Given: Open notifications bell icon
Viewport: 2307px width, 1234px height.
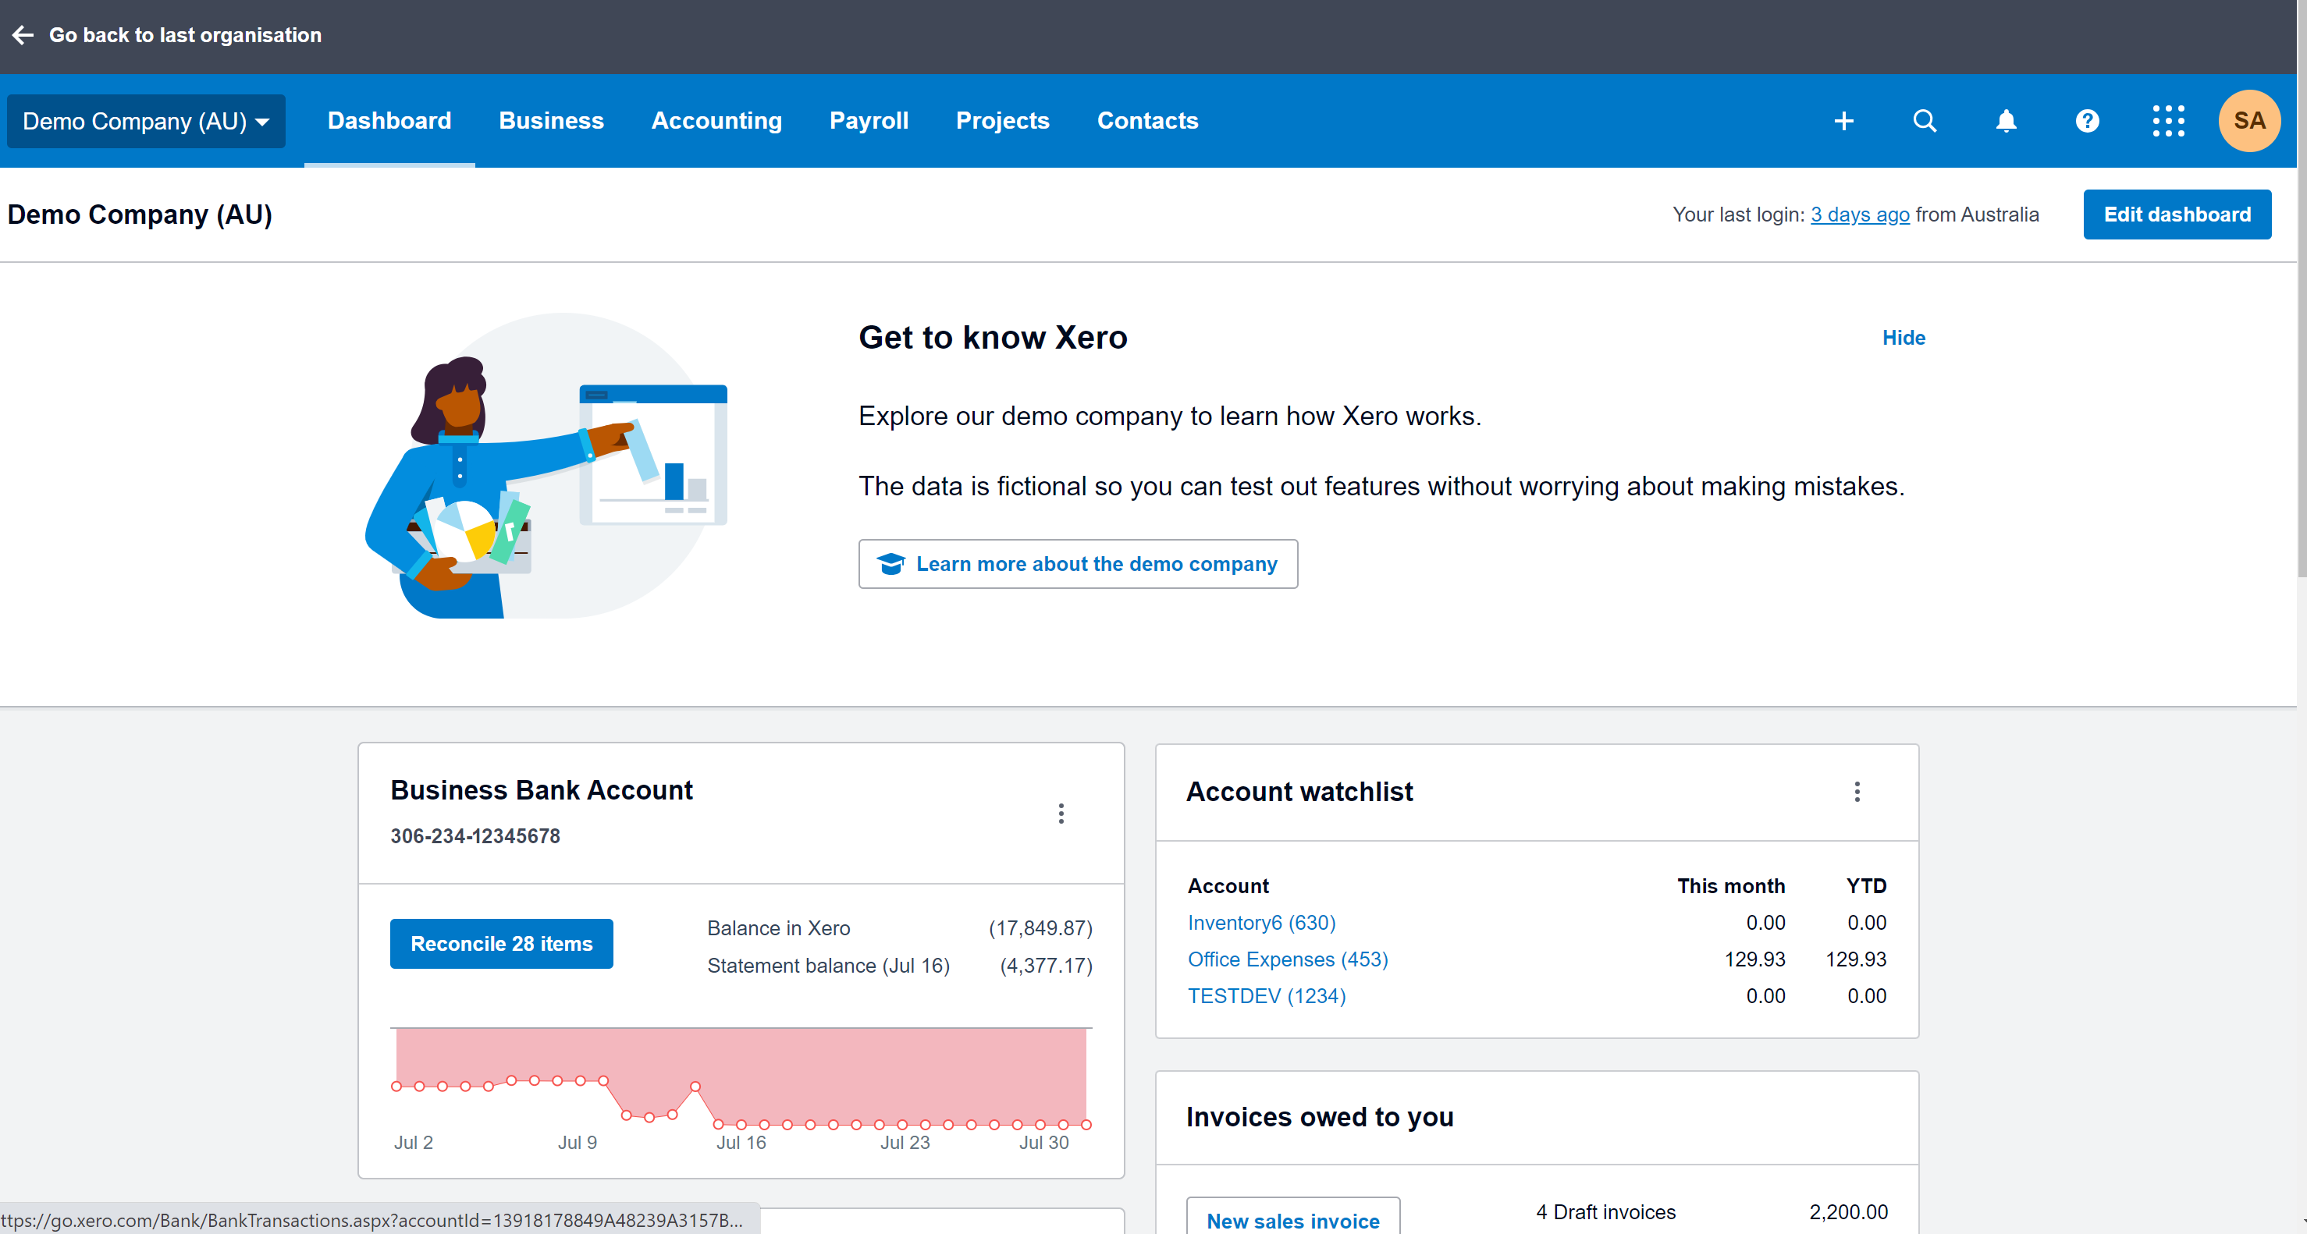Looking at the screenshot, I should [x=2006, y=121].
